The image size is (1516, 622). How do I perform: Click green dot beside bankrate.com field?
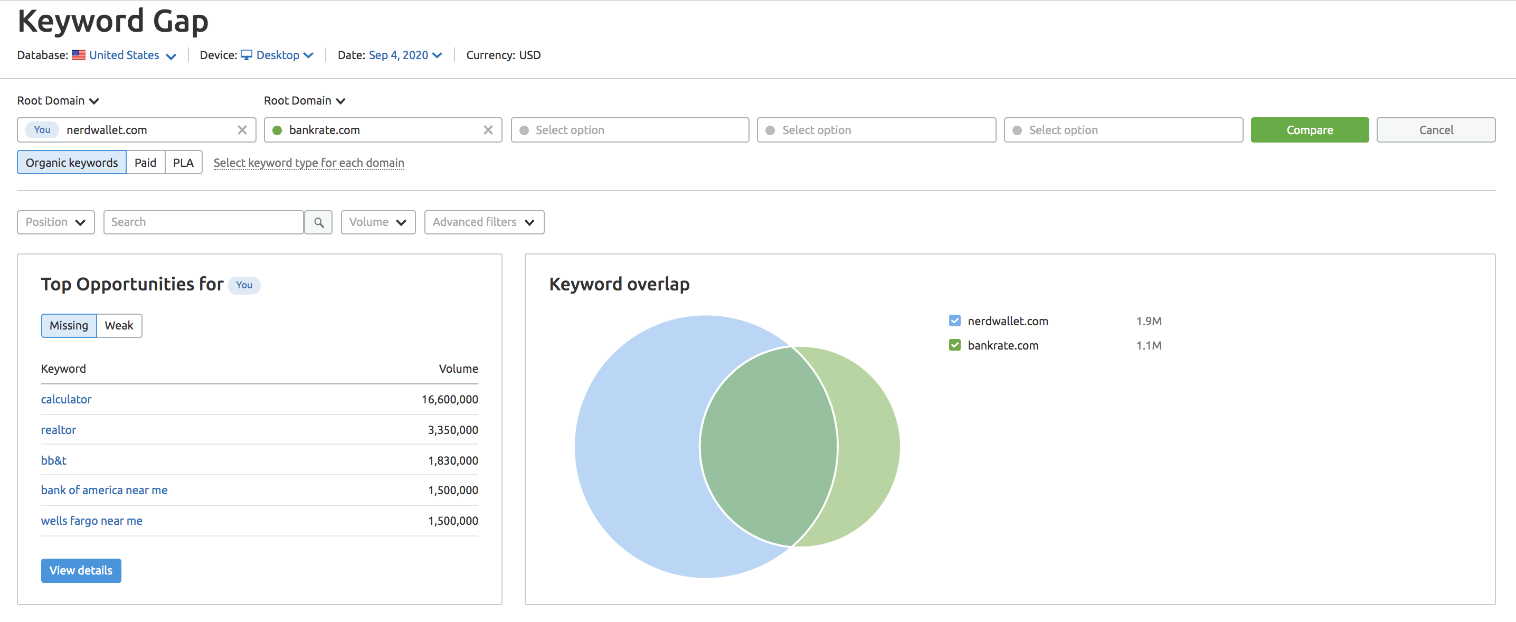tap(277, 130)
